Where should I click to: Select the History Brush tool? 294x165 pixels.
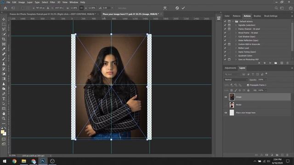[x=4, y=69]
